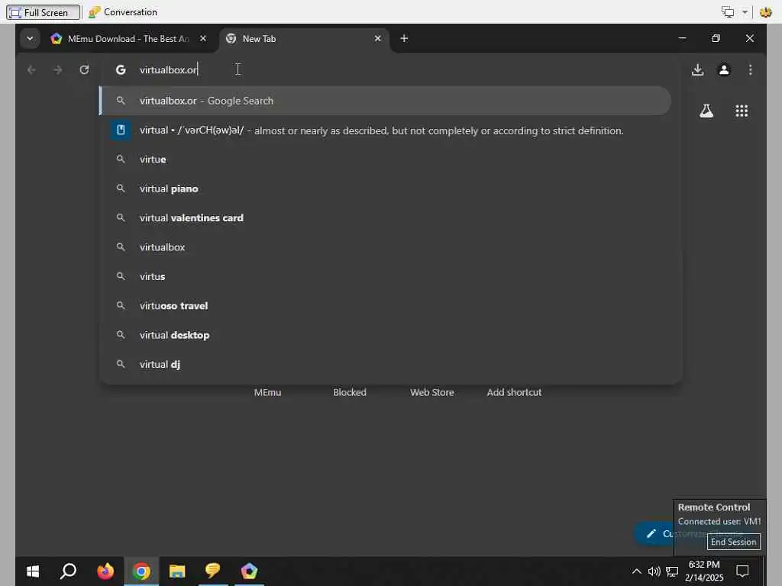
Task: Click in the address bar text
Action: pyautogui.click(x=169, y=69)
